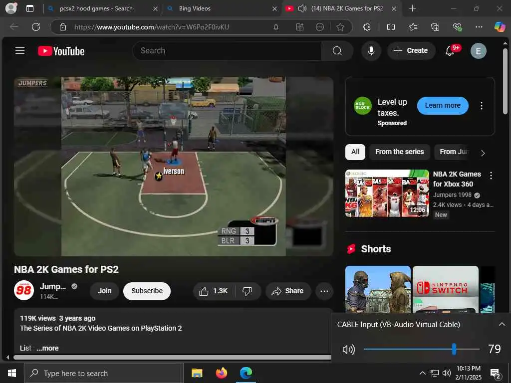Open Edge Collections icon
The image size is (511, 383).
[x=435, y=27]
